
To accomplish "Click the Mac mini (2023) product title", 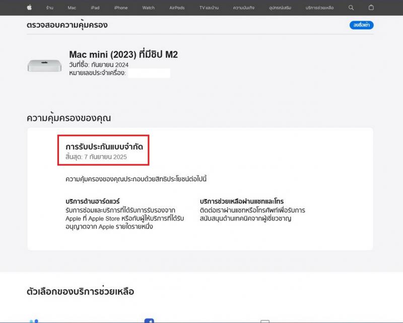I will click(x=123, y=54).
